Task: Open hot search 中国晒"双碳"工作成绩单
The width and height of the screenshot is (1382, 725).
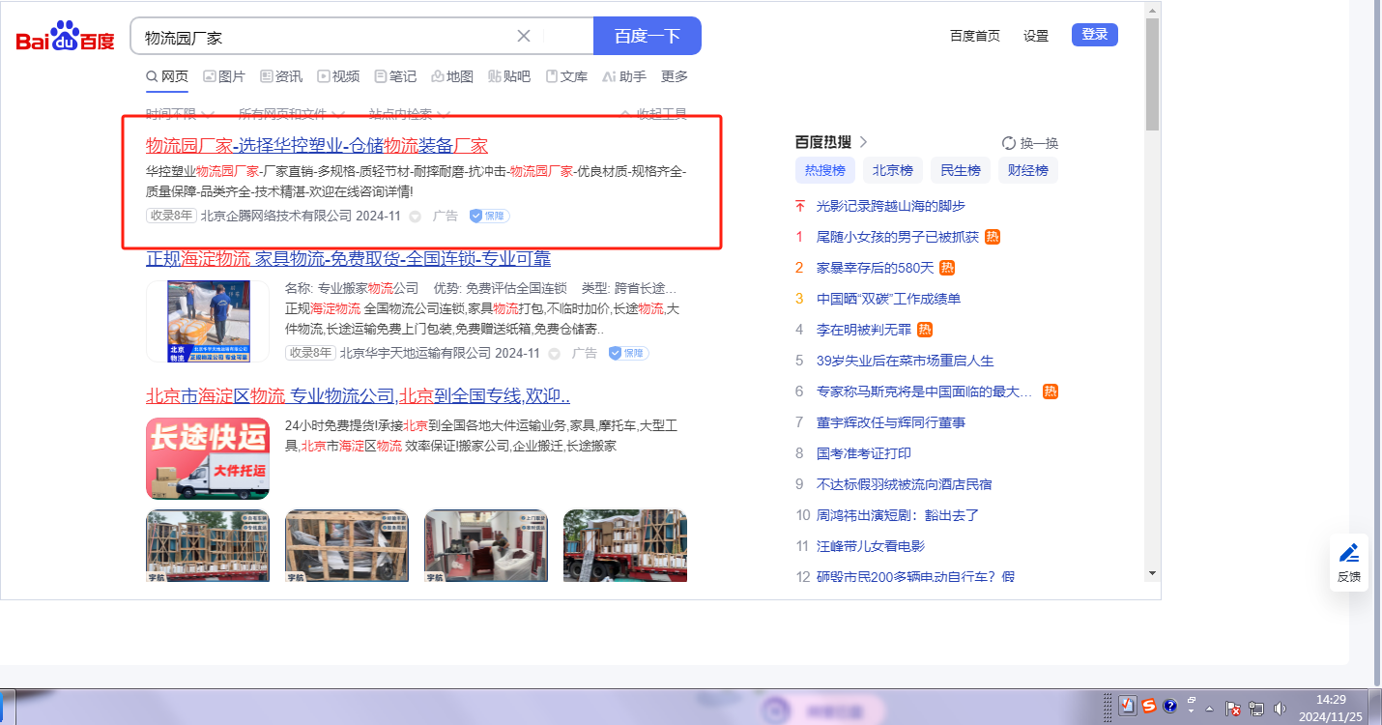Action: coord(889,299)
